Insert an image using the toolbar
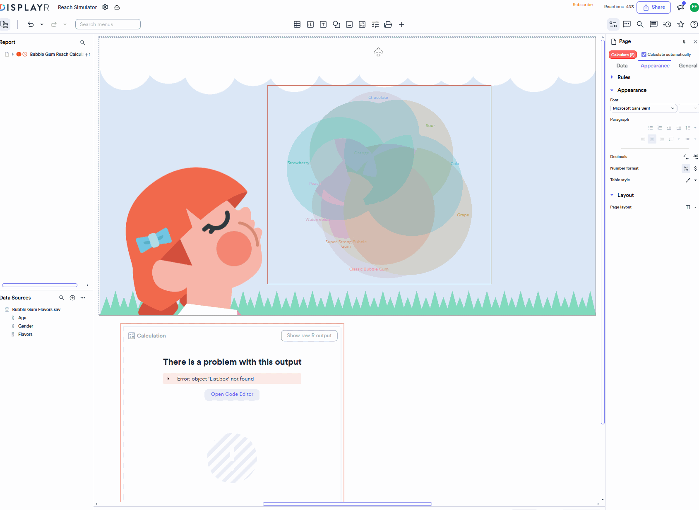699x510 pixels. tap(349, 24)
